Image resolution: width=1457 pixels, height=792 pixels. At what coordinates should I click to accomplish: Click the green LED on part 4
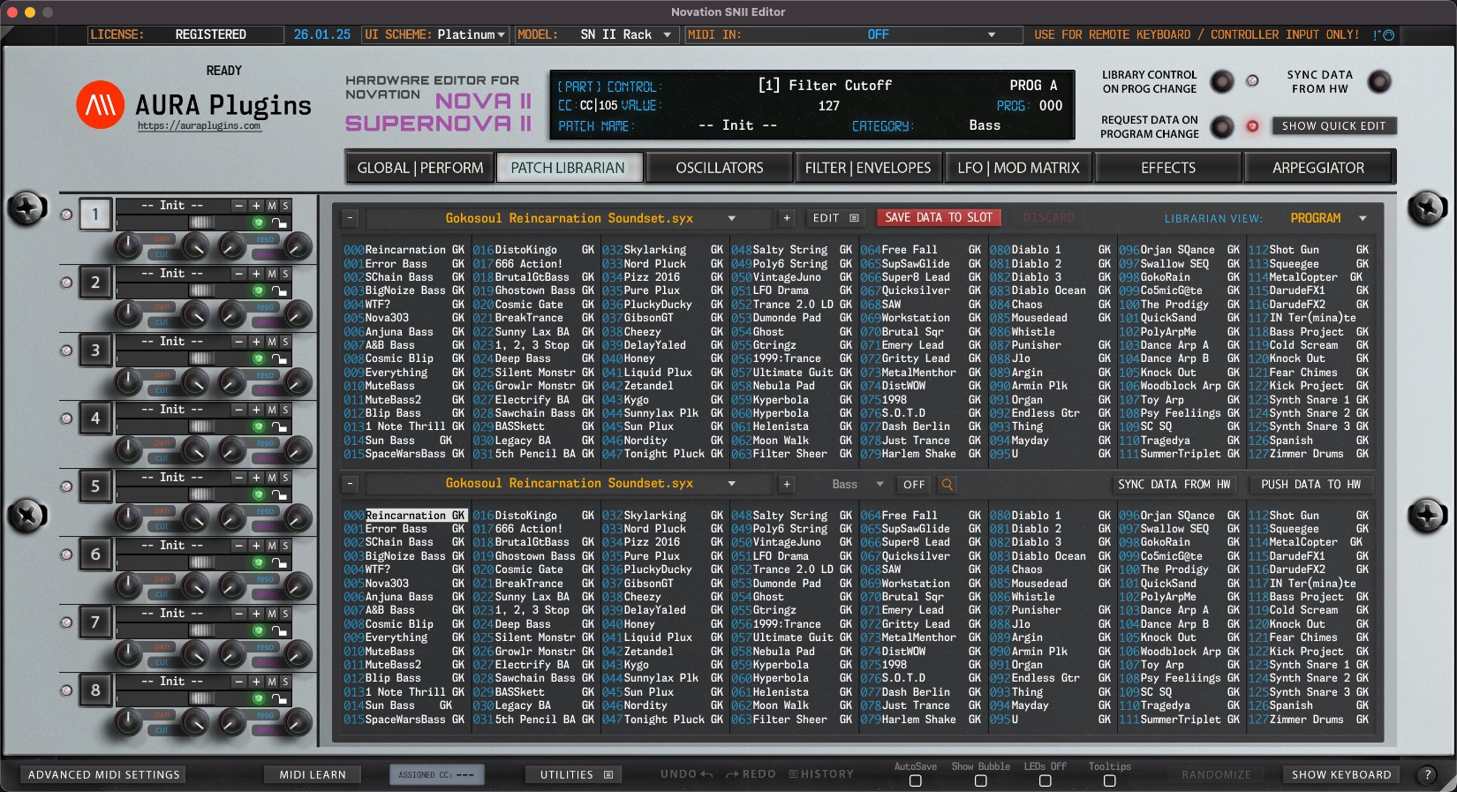click(259, 426)
